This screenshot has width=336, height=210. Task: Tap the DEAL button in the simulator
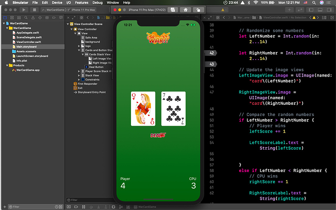158,135
